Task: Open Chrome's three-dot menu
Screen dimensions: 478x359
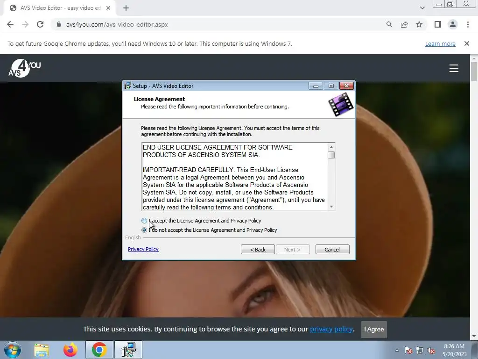Action: [468, 24]
